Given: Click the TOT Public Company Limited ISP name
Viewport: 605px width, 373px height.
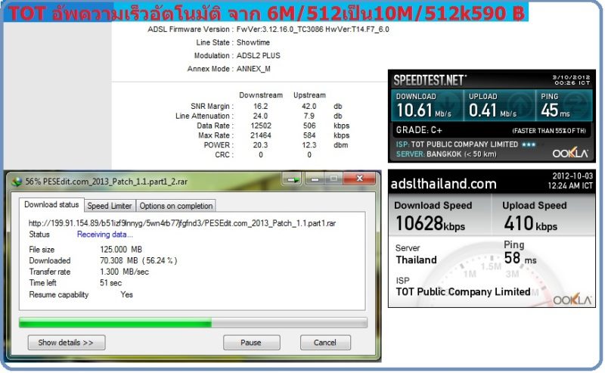Looking at the screenshot, I should pos(463,291).
